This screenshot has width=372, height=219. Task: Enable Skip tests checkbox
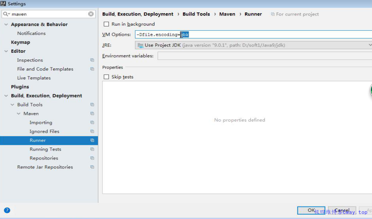click(x=106, y=77)
